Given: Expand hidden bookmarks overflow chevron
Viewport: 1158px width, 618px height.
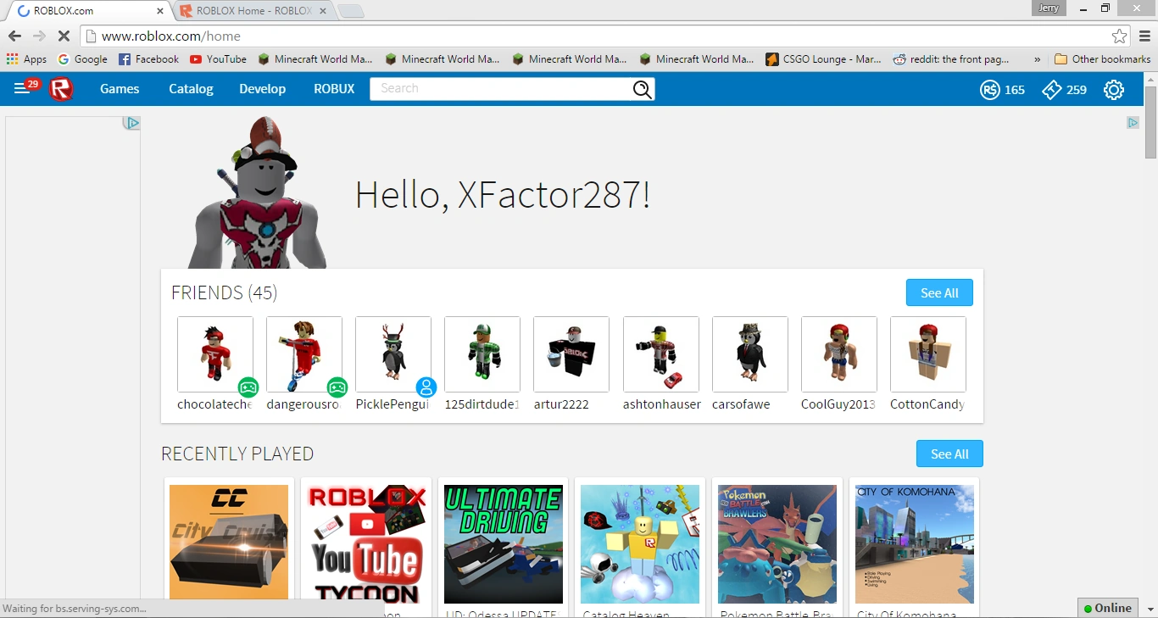Looking at the screenshot, I should coord(1037,59).
